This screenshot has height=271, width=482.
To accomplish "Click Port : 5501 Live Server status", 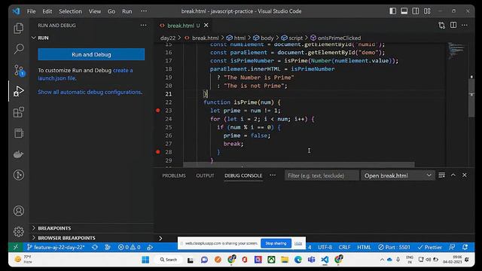I will coord(394,247).
